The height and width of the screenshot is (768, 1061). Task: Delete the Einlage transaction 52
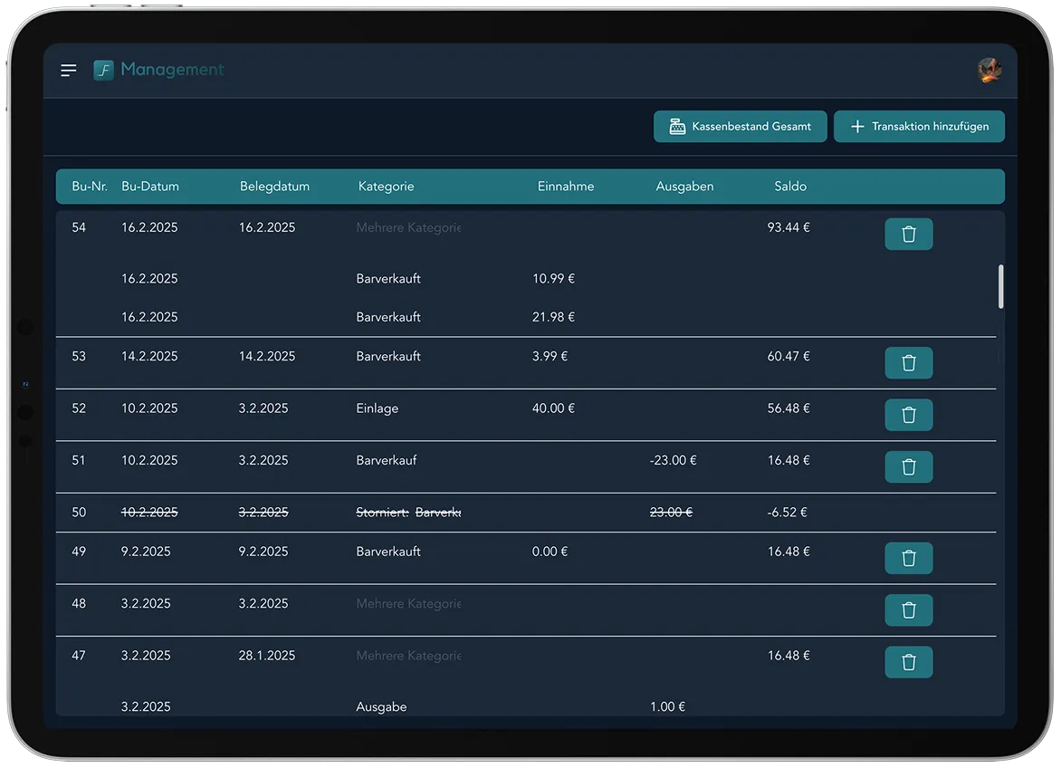[x=908, y=415]
